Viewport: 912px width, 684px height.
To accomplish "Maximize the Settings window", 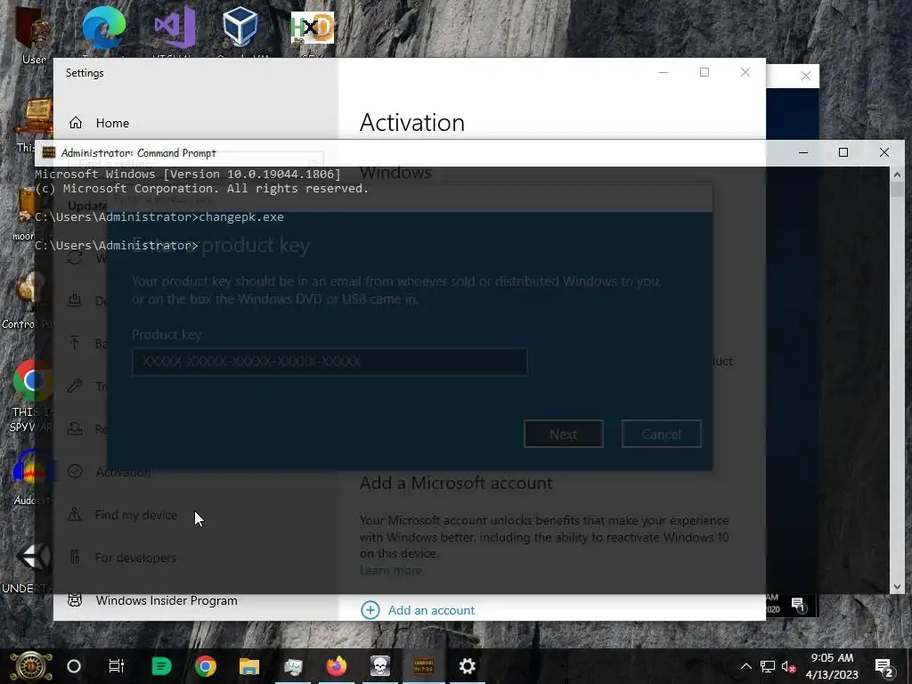I will (704, 72).
